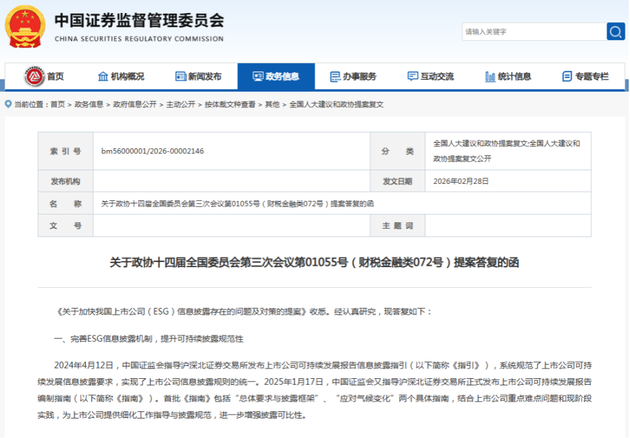Click the 专题专栏 icon
The height and width of the screenshot is (438, 630).
[x=567, y=77]
